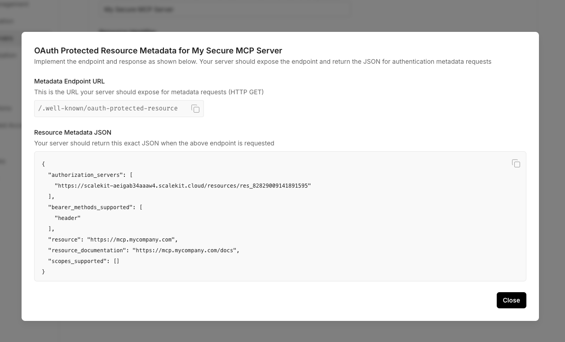Click the "scopes_supported" JSON key

(x=77, y=261)
